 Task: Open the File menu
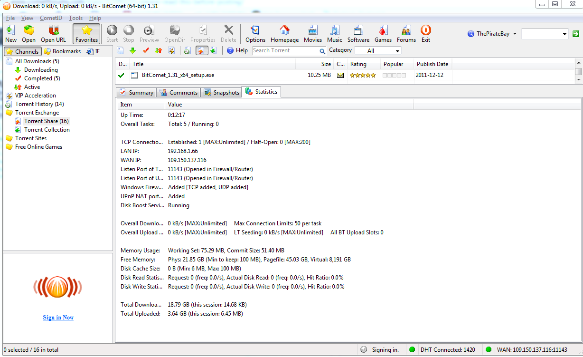point(10,18)
